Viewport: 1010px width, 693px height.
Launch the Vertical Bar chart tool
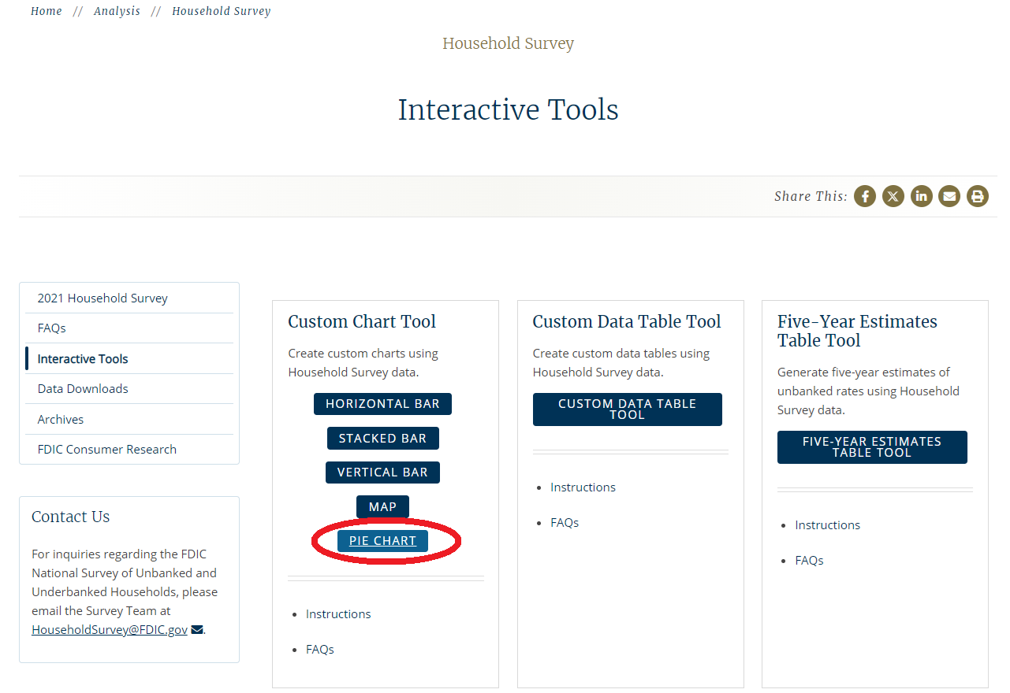coord(382,472)
